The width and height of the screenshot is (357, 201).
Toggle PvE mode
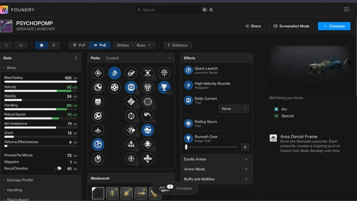point(100,45)
